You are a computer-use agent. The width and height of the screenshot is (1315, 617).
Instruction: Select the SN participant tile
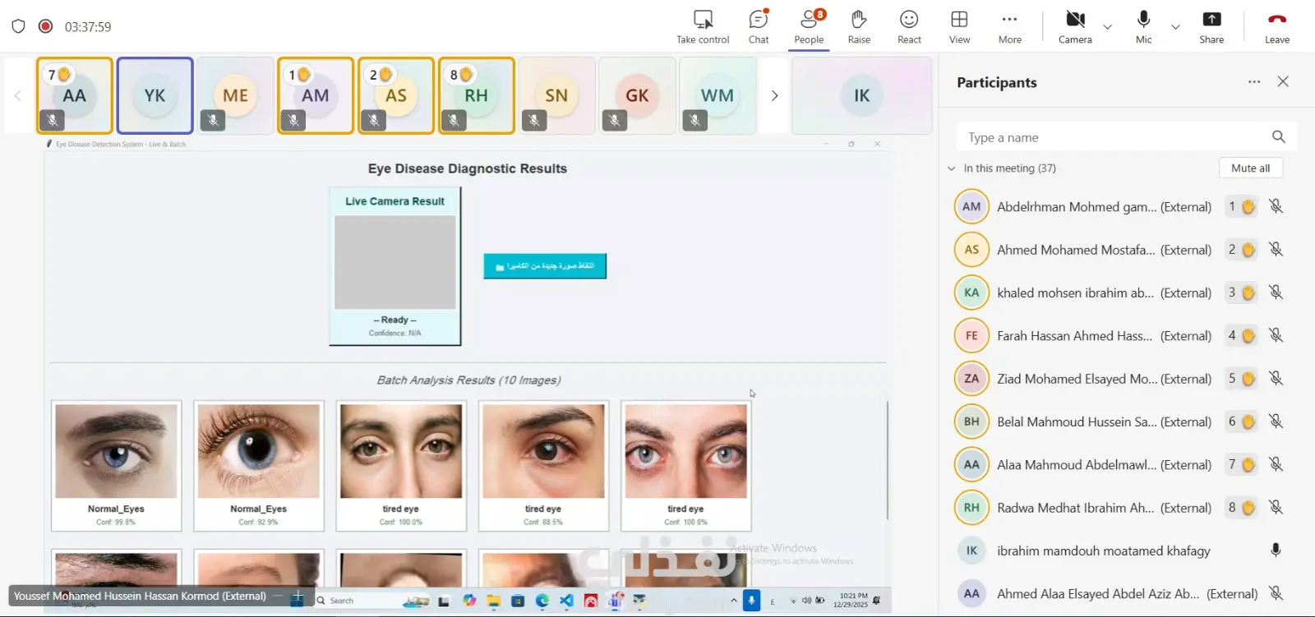click(556, 95)
